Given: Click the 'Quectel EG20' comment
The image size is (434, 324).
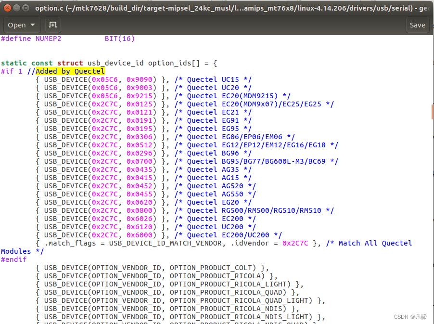Looking at the screenshot, I should [x=213, y=202].
